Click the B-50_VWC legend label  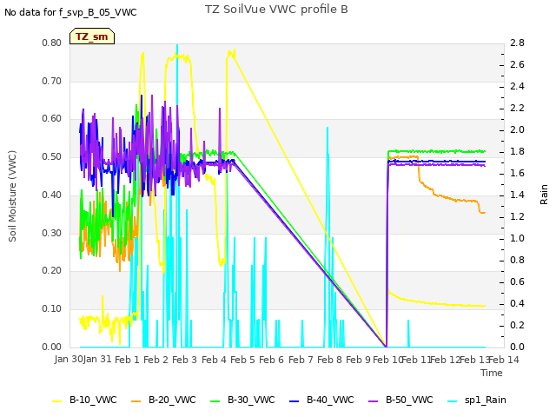tap(409, 400)
